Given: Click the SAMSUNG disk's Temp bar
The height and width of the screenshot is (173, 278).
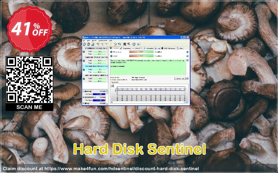Looking at the screenshot, I should click(x=100, y=63).
